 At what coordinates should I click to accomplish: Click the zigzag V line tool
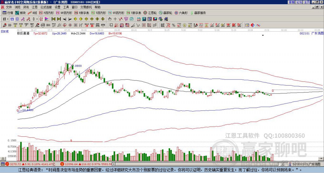click(138, 25)
